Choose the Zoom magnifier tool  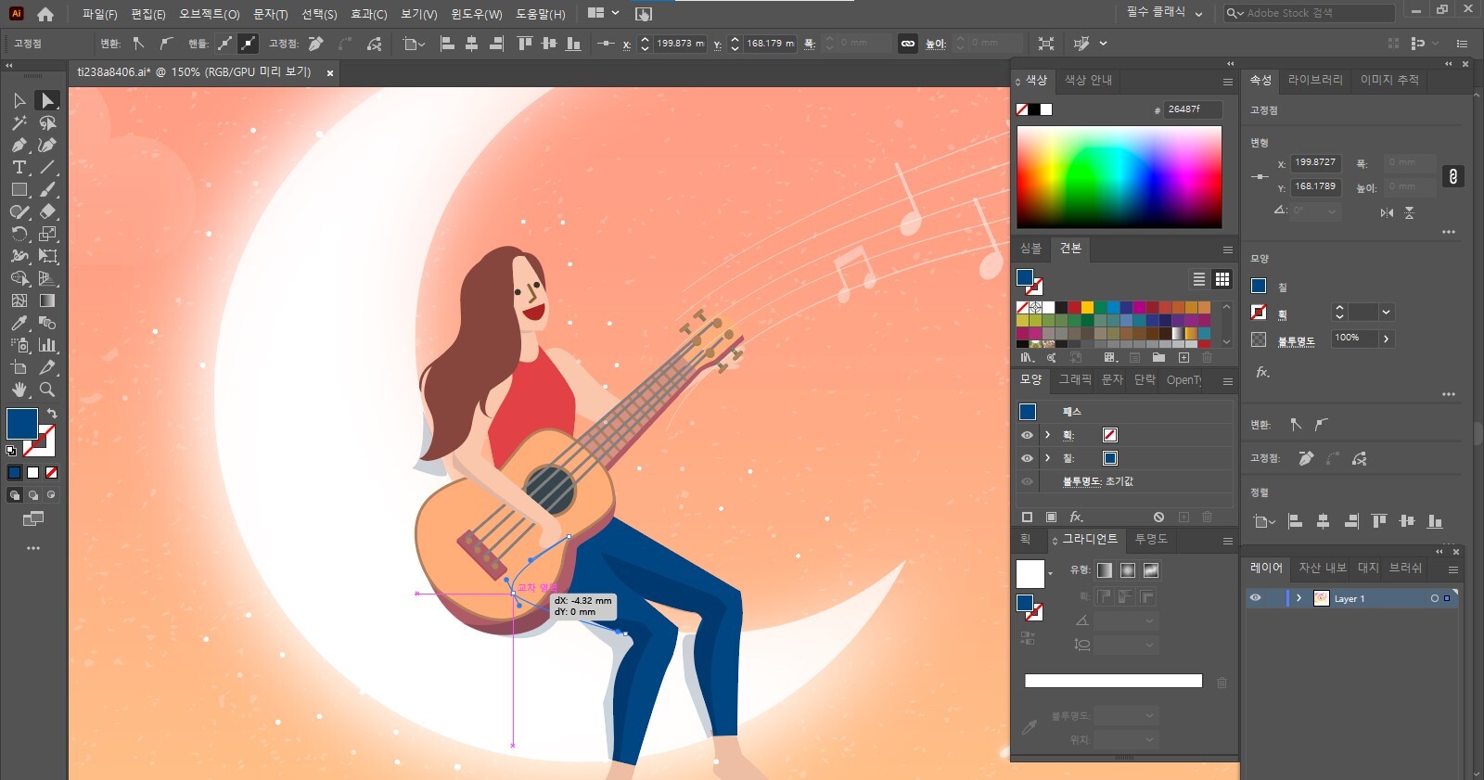point(47,390)
